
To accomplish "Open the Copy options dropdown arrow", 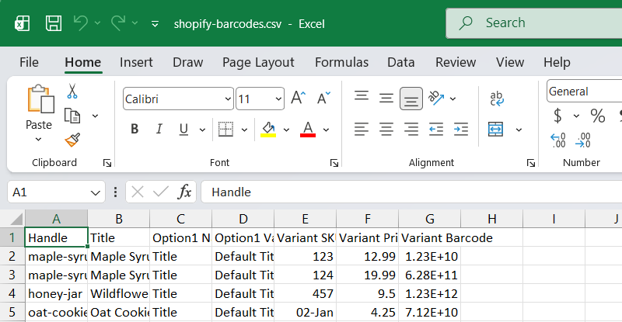I will 95,116.
